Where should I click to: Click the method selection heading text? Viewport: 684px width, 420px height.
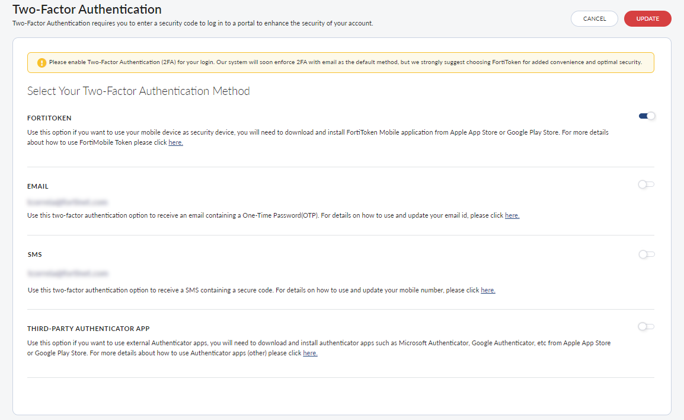[x=139, y=91]
